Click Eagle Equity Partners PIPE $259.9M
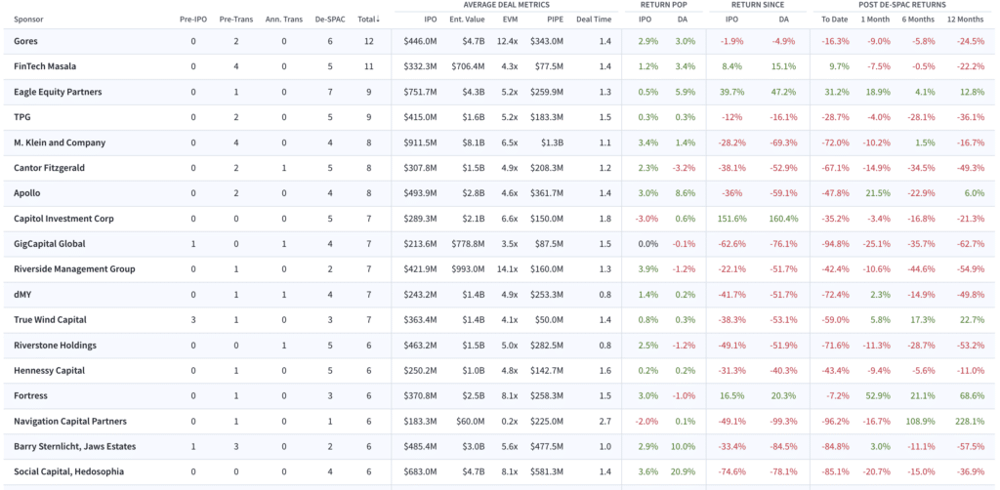Viewport: 1000px width, 490px height. click(547, 92)
